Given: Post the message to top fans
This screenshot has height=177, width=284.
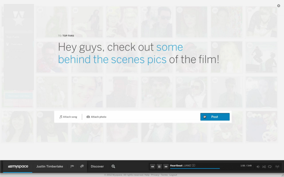Looking at the screenshot, I should pyautogui.click(x=215, y=117).
